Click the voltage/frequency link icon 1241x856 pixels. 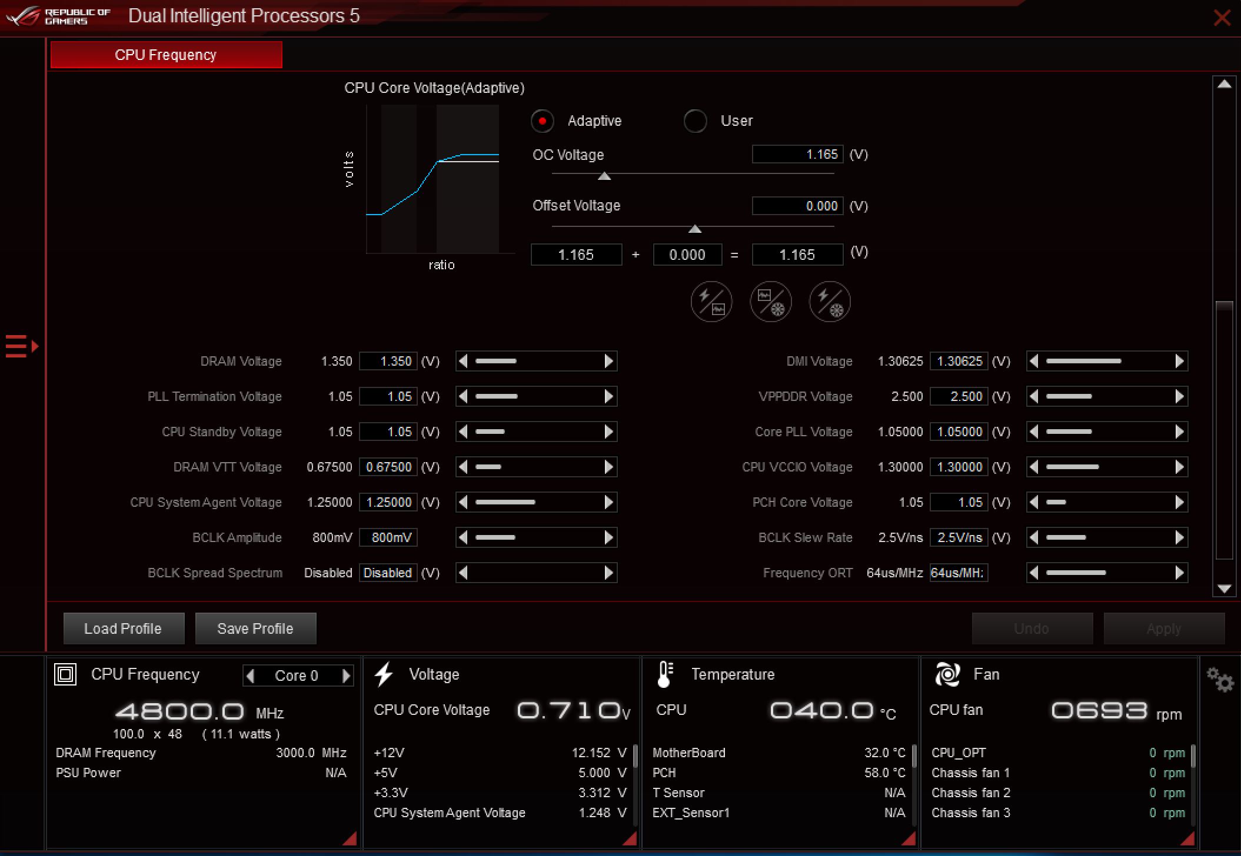(711, 302)
